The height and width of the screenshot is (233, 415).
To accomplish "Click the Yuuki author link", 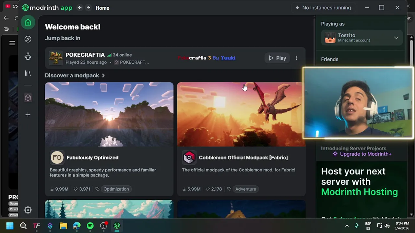I will pyautogui.click(x=228, y=58).
